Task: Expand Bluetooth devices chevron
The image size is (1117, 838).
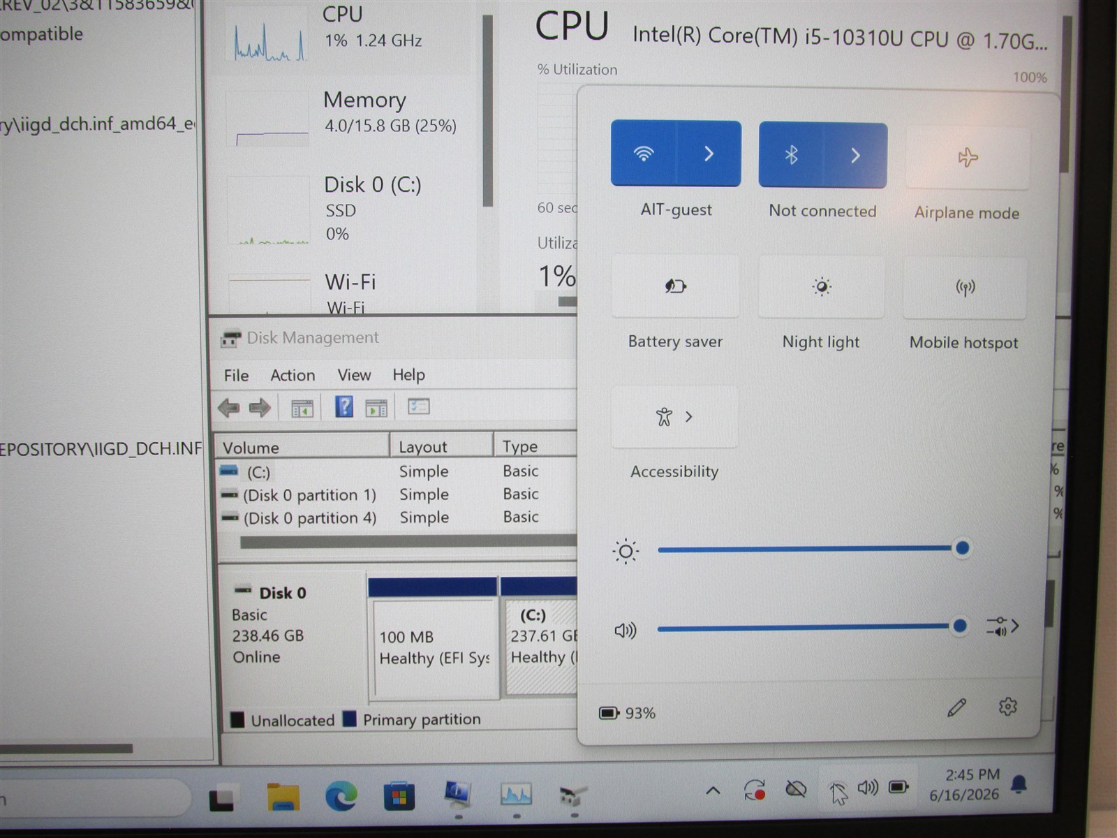Action: pos(855,155)
